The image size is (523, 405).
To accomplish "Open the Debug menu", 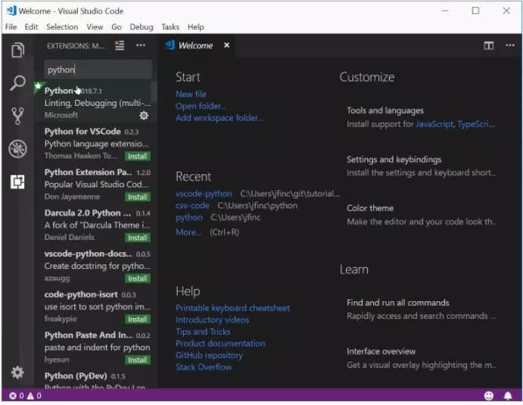I will [142, 27].
